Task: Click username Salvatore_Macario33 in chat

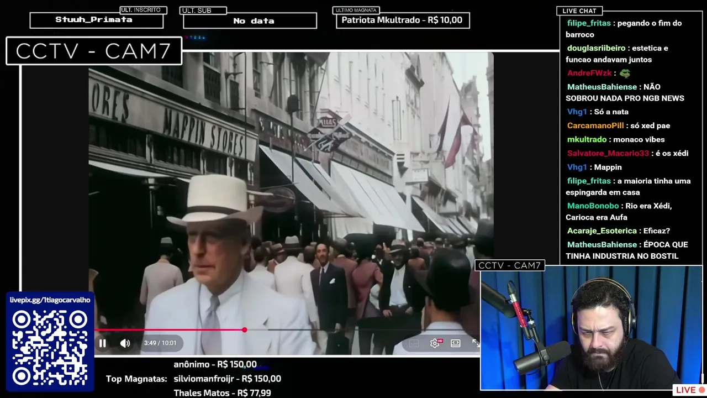Action: click(x=608, y=153)
